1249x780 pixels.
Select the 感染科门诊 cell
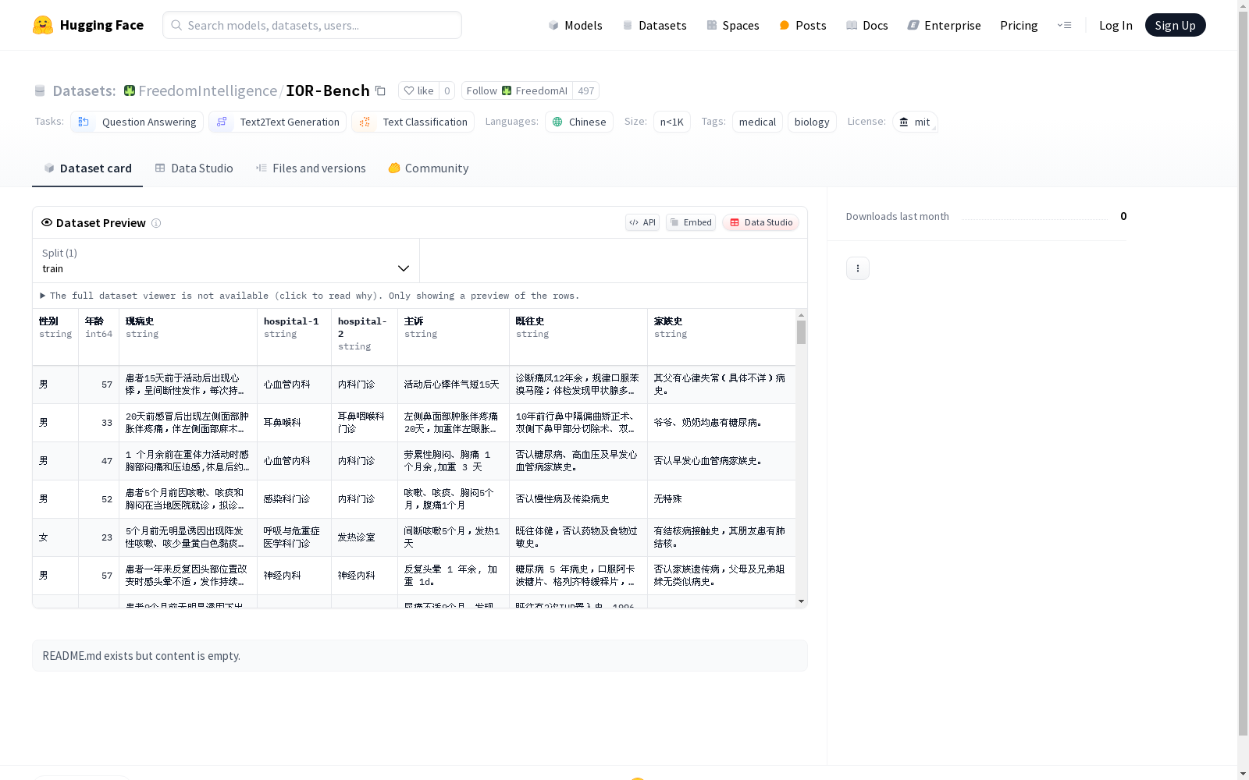[x=294, y=499]
